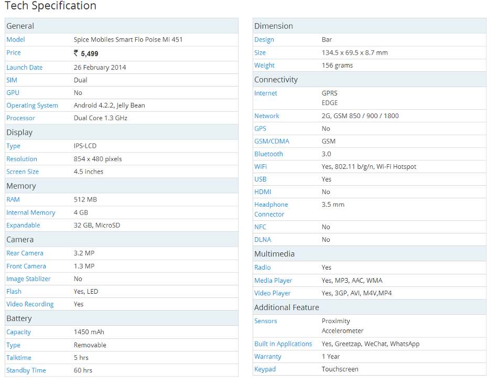Click the DLNA link
Viewport: 498px width, 384px height.
(263, 240)
